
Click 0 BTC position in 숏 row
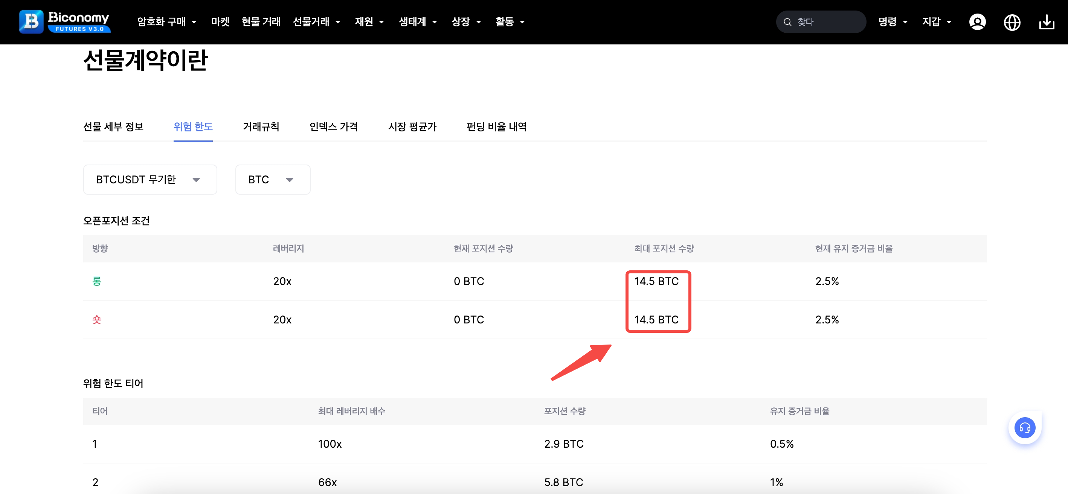click(x=469, y=320)
